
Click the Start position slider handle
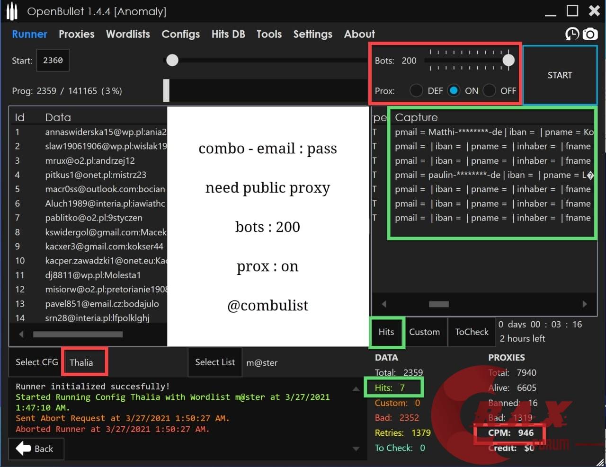[x=172, y=60]
